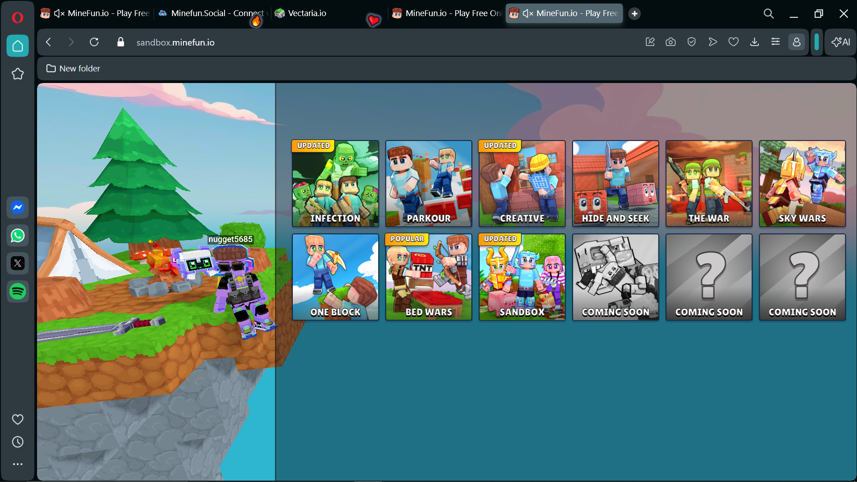Reload the current page
The image size is (857, 482).
click(x=94, y=42)
